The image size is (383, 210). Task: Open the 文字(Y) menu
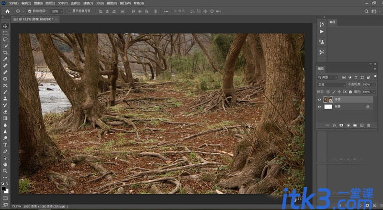(63, 3)
